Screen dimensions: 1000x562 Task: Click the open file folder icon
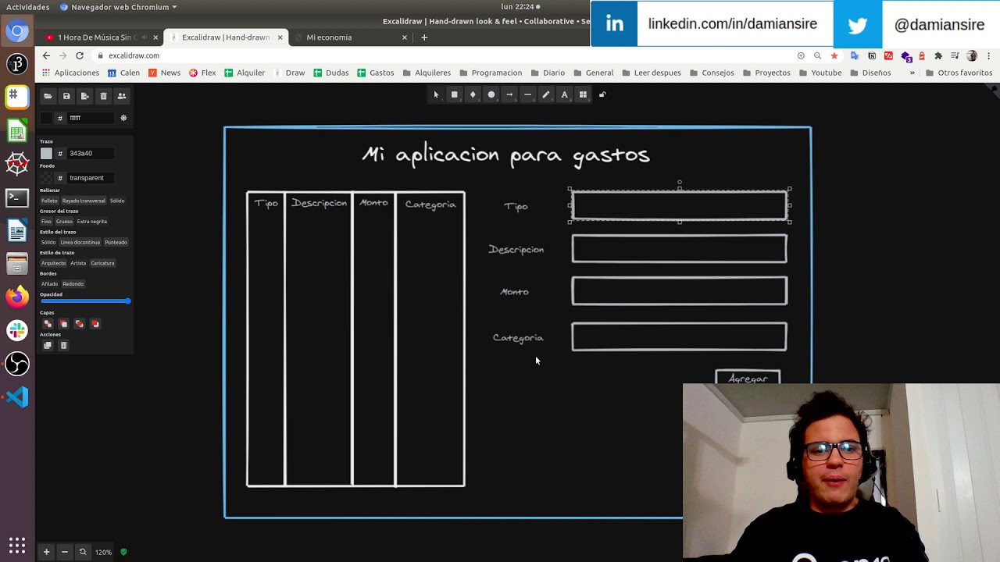click(48, 96)
